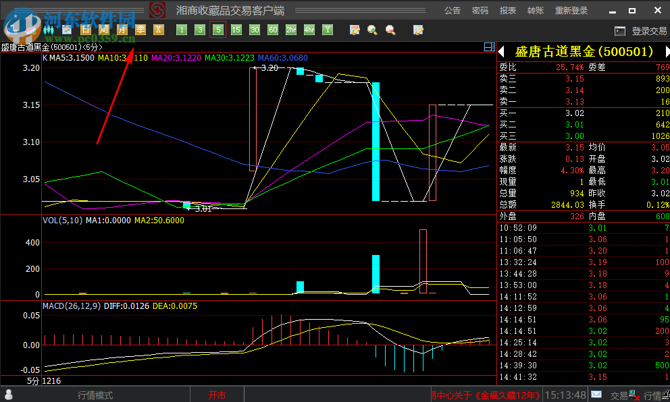This screenshot has width=670, height=402.
Task: Toggle the chart panel layout icon
Action: [490, 47]
